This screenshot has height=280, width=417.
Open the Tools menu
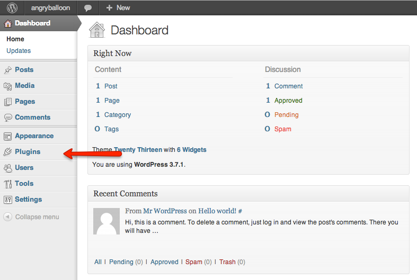24,184
